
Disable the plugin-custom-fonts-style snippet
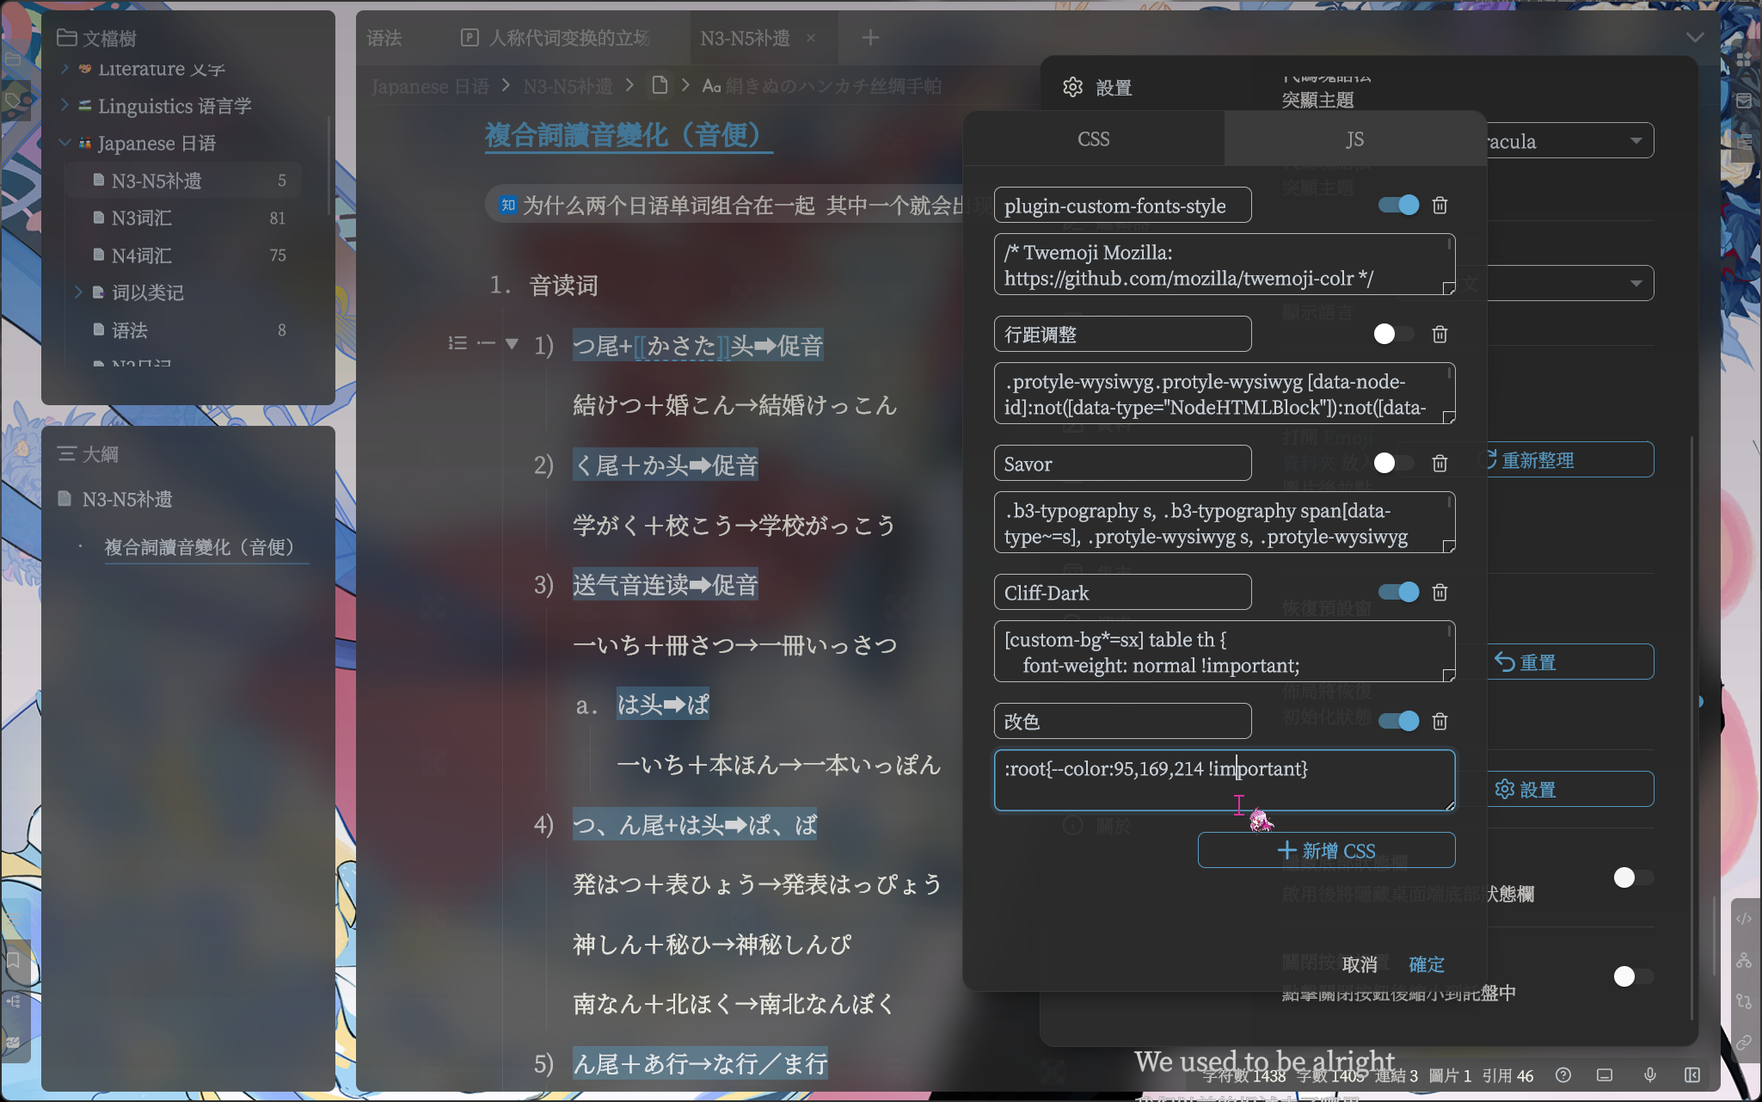tap(1397, 205)
